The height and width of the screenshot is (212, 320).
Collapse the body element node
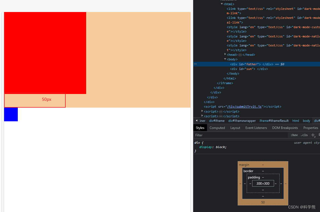[x=225, y=59]
